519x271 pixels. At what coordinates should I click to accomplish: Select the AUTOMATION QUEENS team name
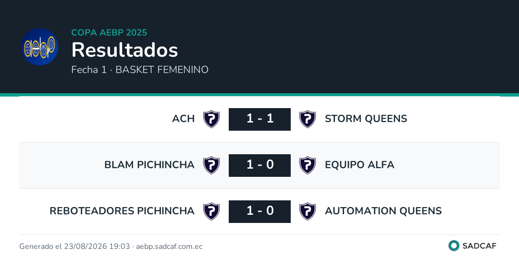coord(383,210)
